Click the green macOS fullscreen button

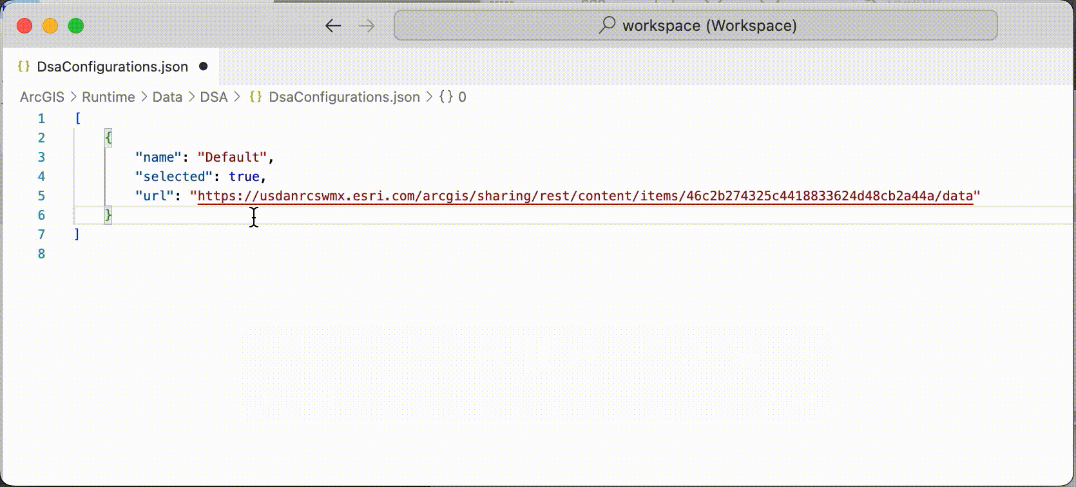tap(76, 26)
